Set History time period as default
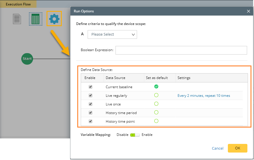 coord(156,112)
